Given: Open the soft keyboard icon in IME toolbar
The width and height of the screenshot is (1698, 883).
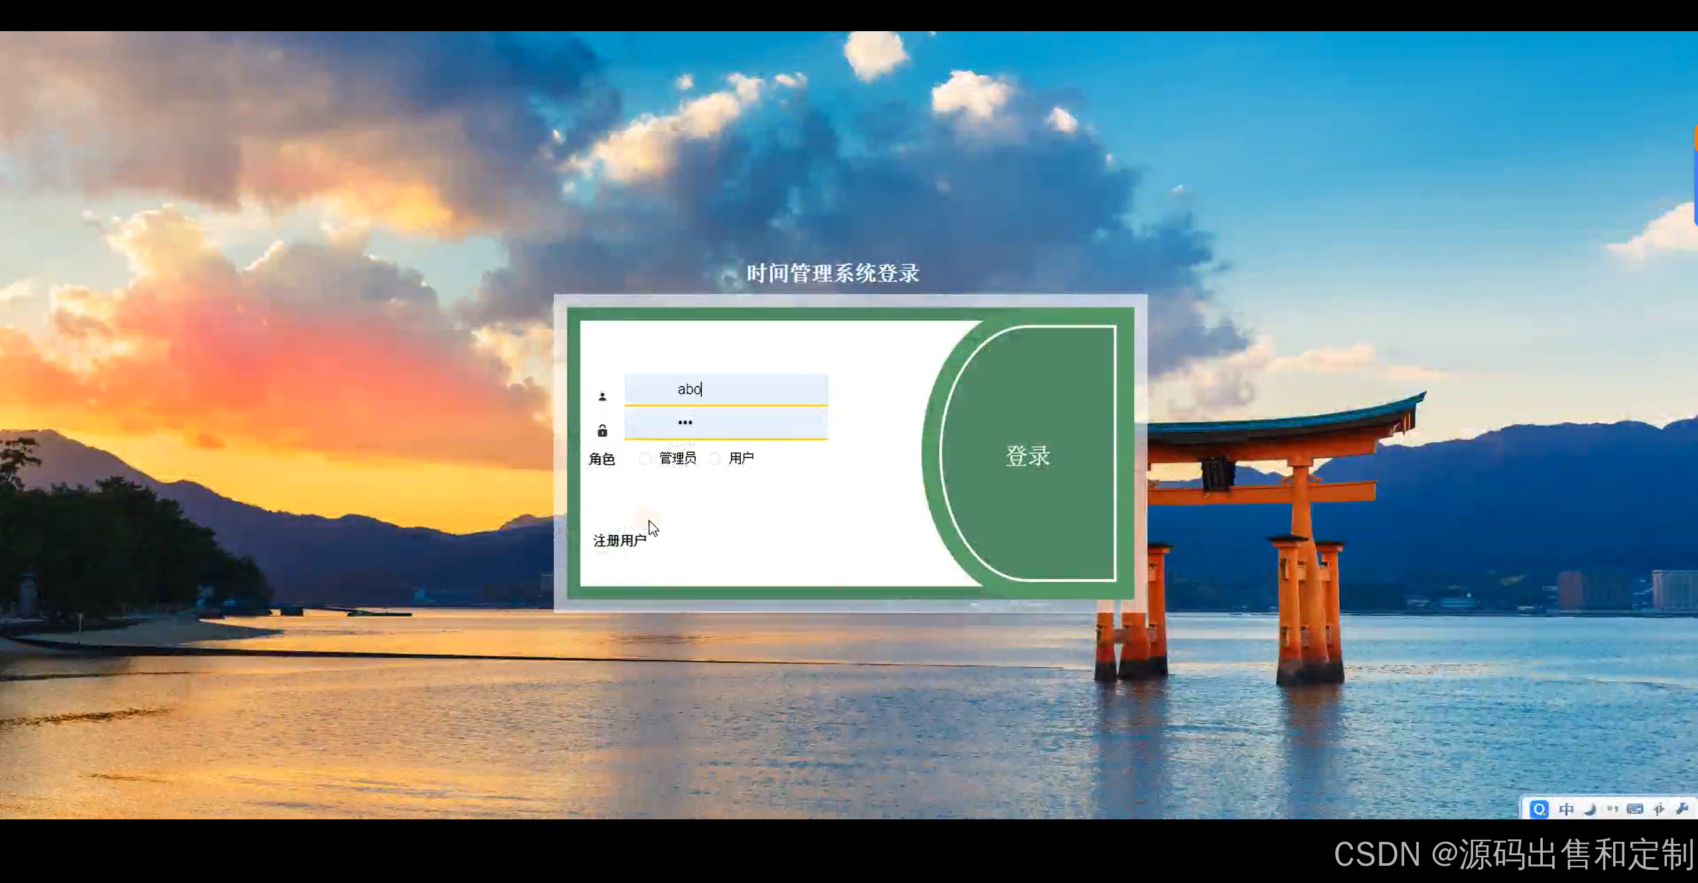Looking at the screenshot, I should (1635, 809).
